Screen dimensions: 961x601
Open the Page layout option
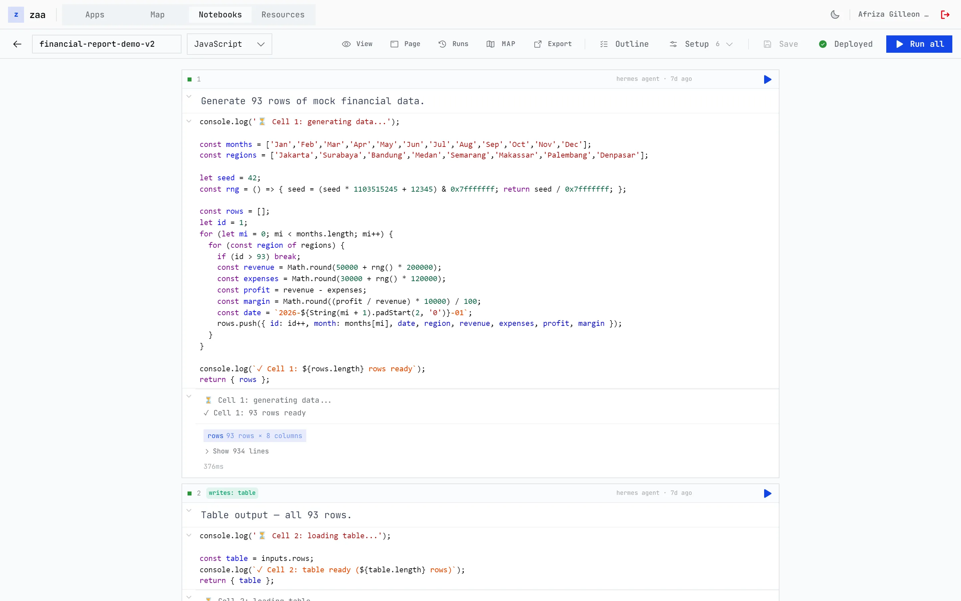pyautogui.click(x=405, y=44)
